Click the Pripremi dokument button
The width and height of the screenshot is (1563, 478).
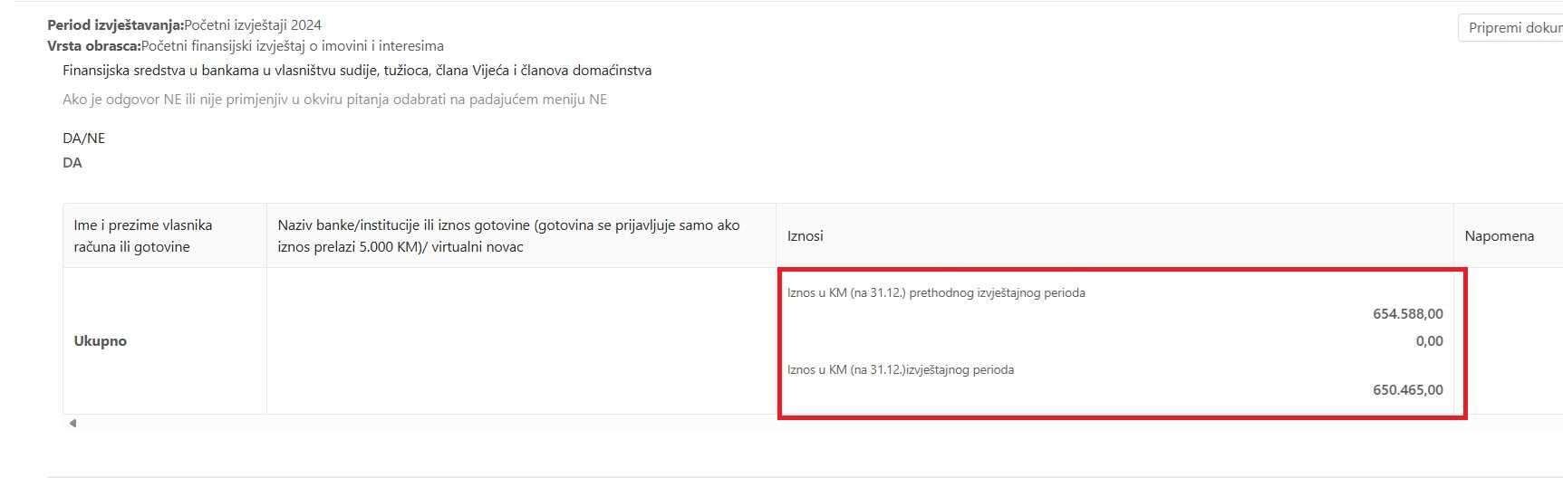point(1510,28)
